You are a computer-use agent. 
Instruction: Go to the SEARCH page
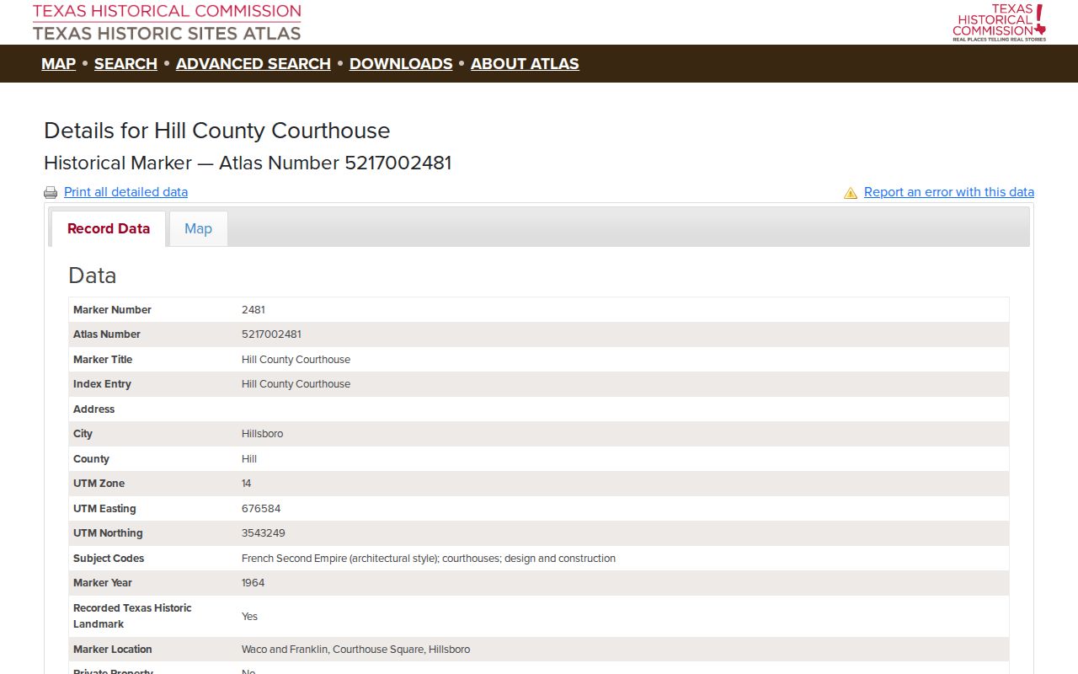[125, 64]
